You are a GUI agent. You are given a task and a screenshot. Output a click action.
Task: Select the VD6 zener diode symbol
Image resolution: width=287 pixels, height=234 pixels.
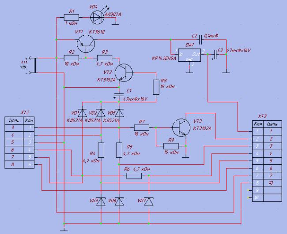point(119,201)
